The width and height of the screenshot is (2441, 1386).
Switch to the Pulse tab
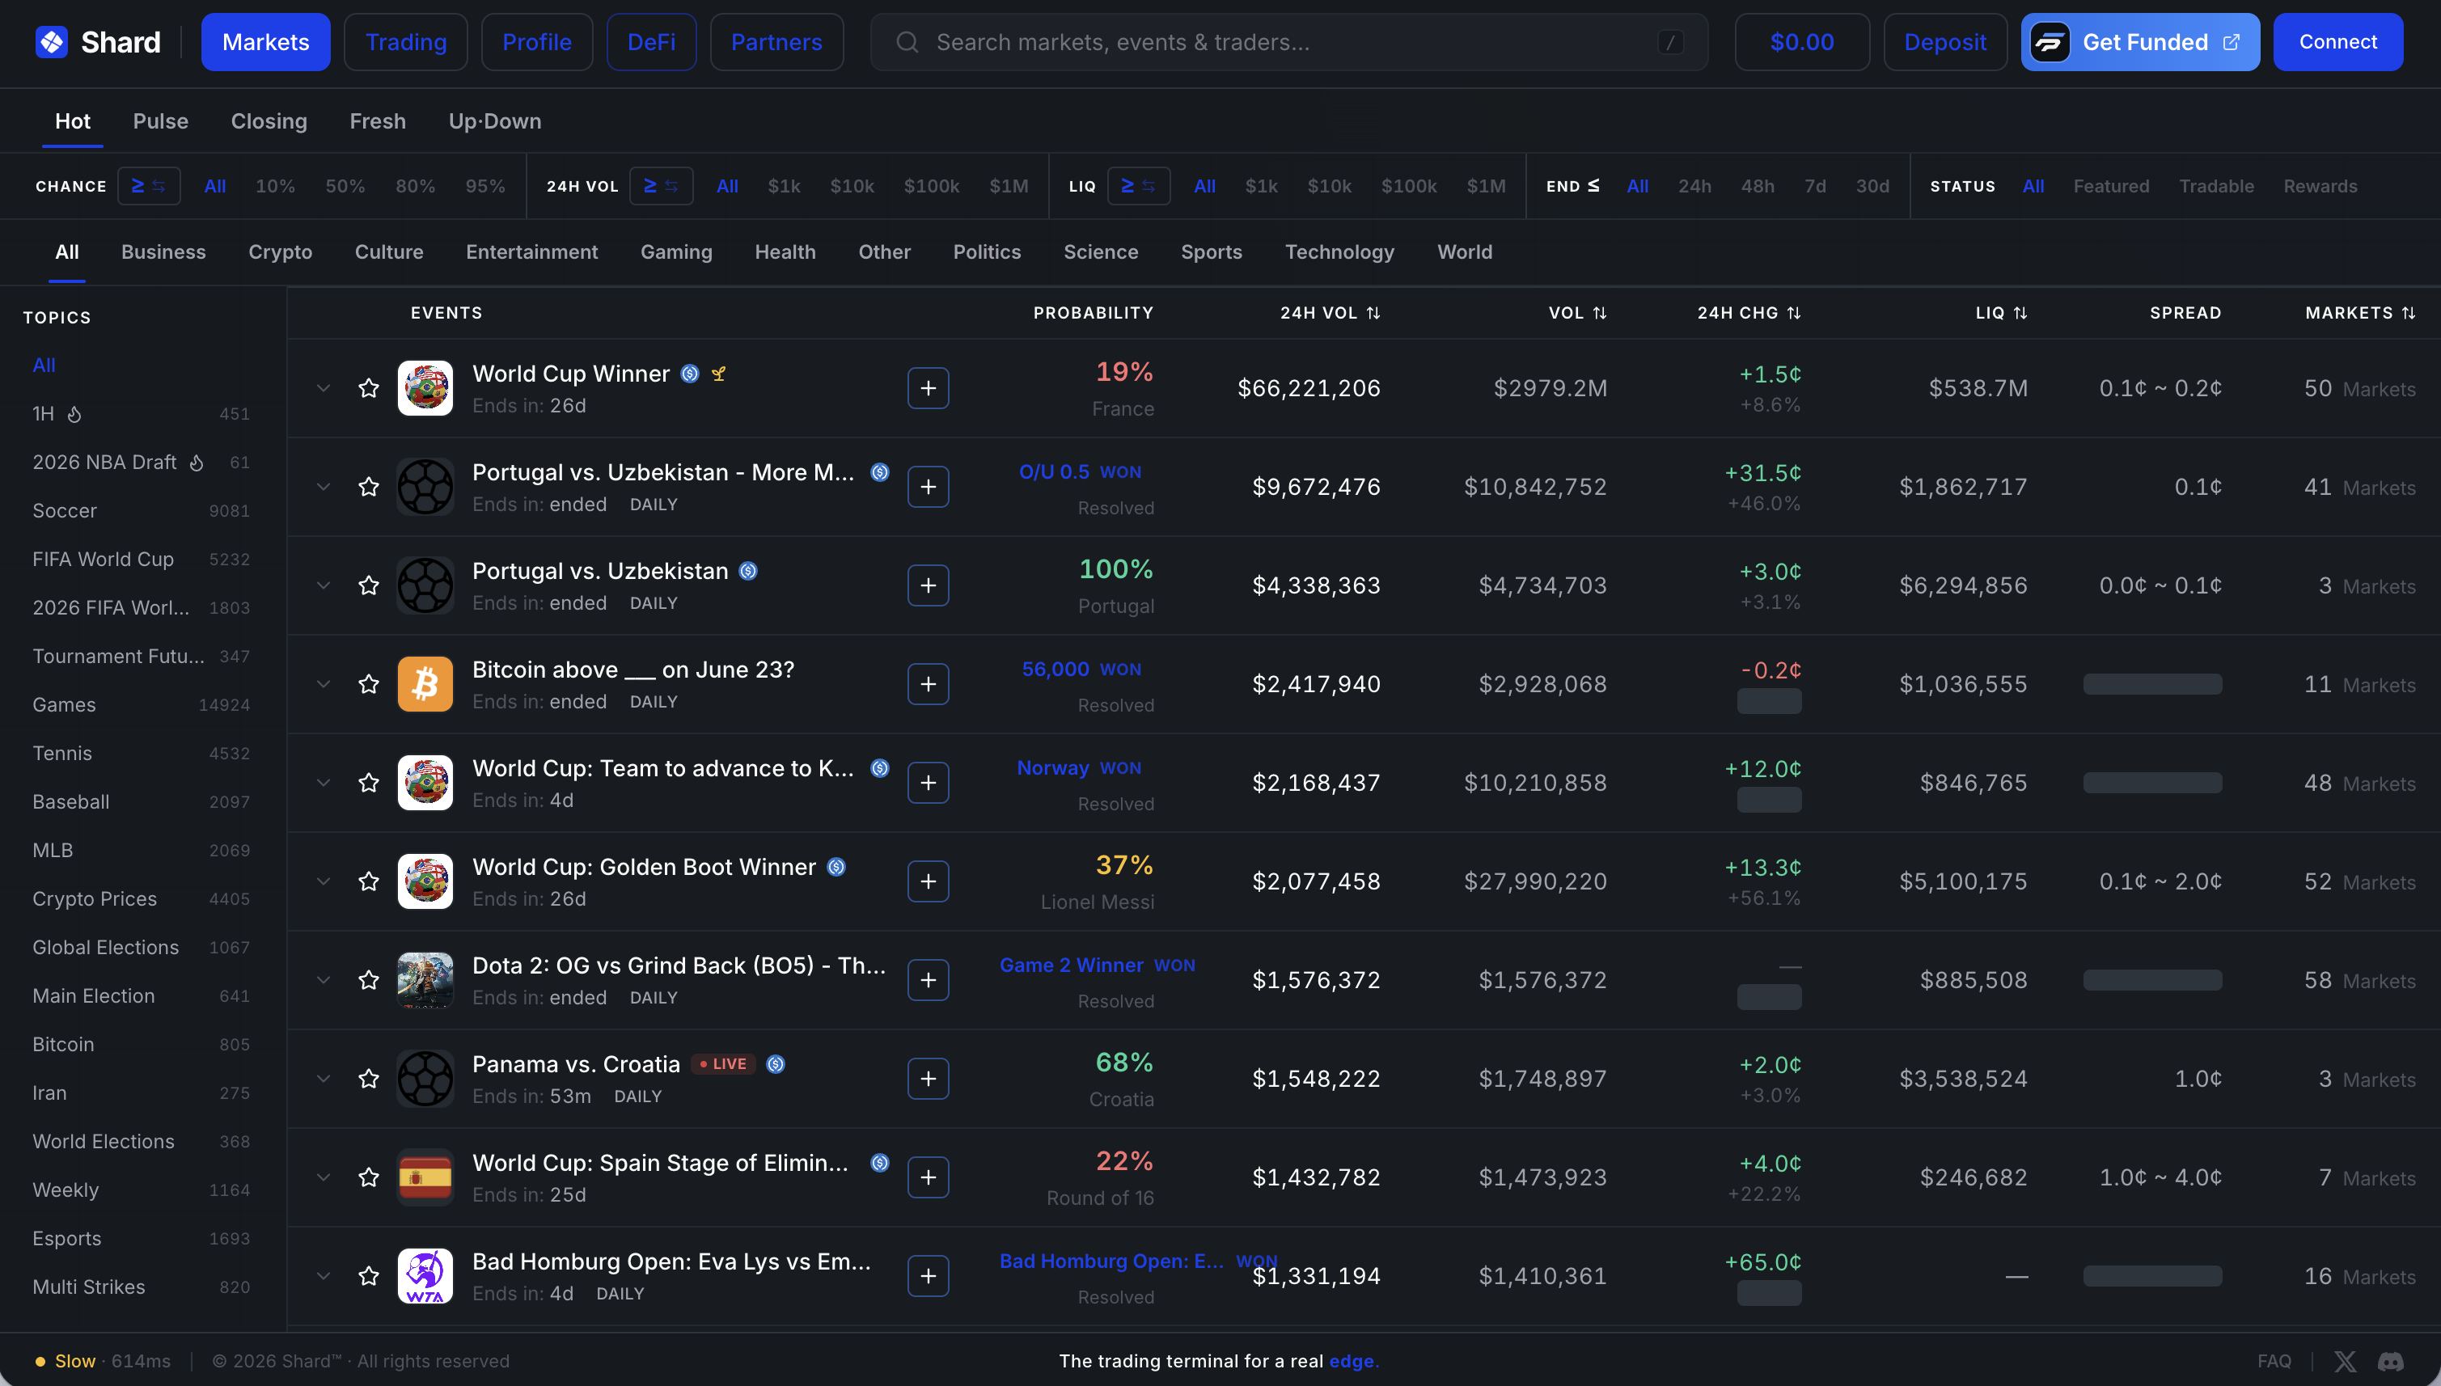(x=161, y=121)
